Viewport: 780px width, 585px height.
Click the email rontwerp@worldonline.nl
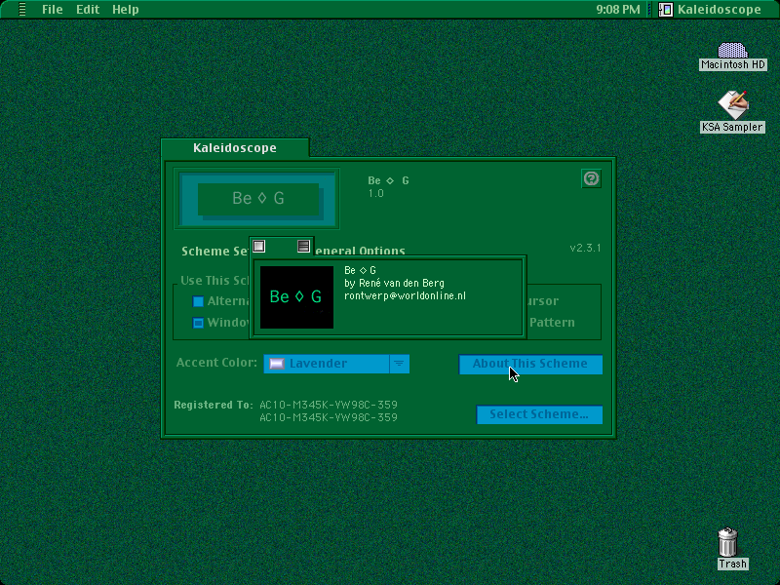[x=405, y=296]
